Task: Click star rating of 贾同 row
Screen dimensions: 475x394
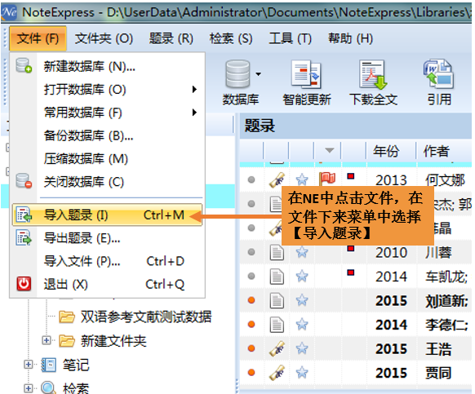Action: tap(302, 373)
